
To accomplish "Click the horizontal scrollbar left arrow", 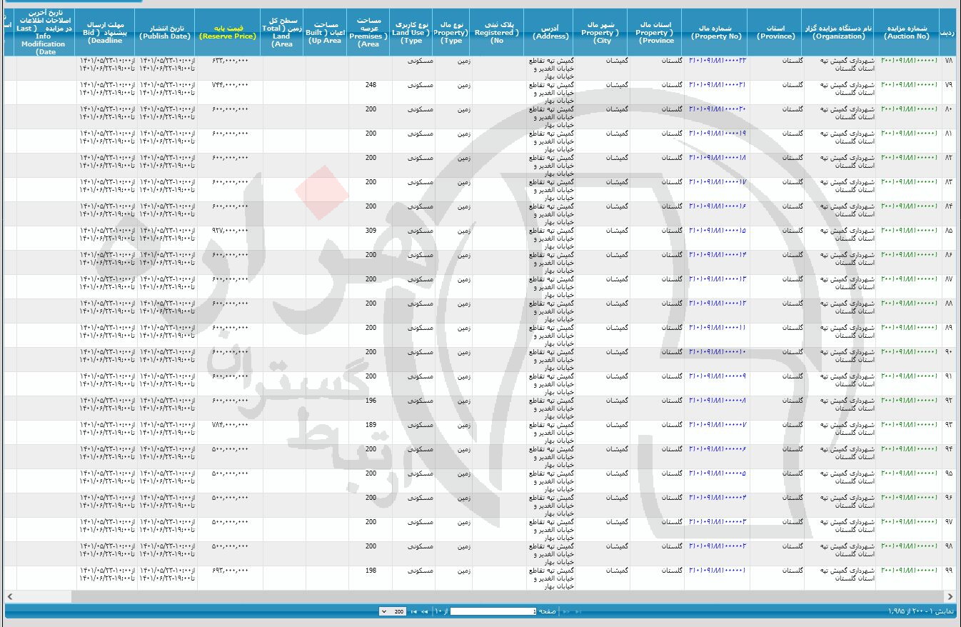I will 9,596.
